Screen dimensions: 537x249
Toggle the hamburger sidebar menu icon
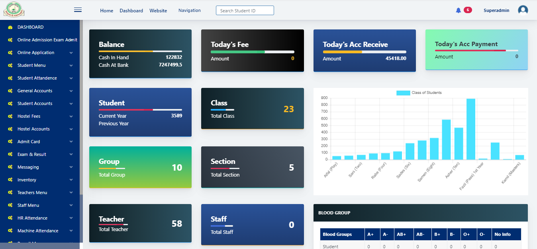78,10
